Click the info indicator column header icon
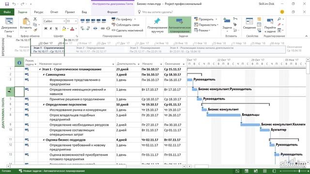Image resolution: width=310 pixels, height=174 pixels. pos(19,63)
